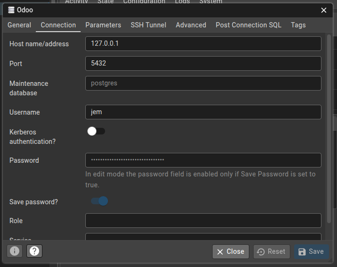Switch to the General tab
Viewport: 337px width, 267px height.
point(19,25)
